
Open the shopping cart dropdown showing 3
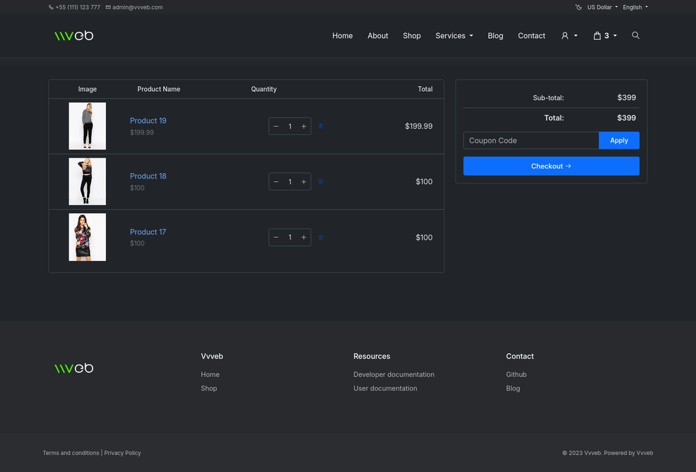[x=606, y=35]
